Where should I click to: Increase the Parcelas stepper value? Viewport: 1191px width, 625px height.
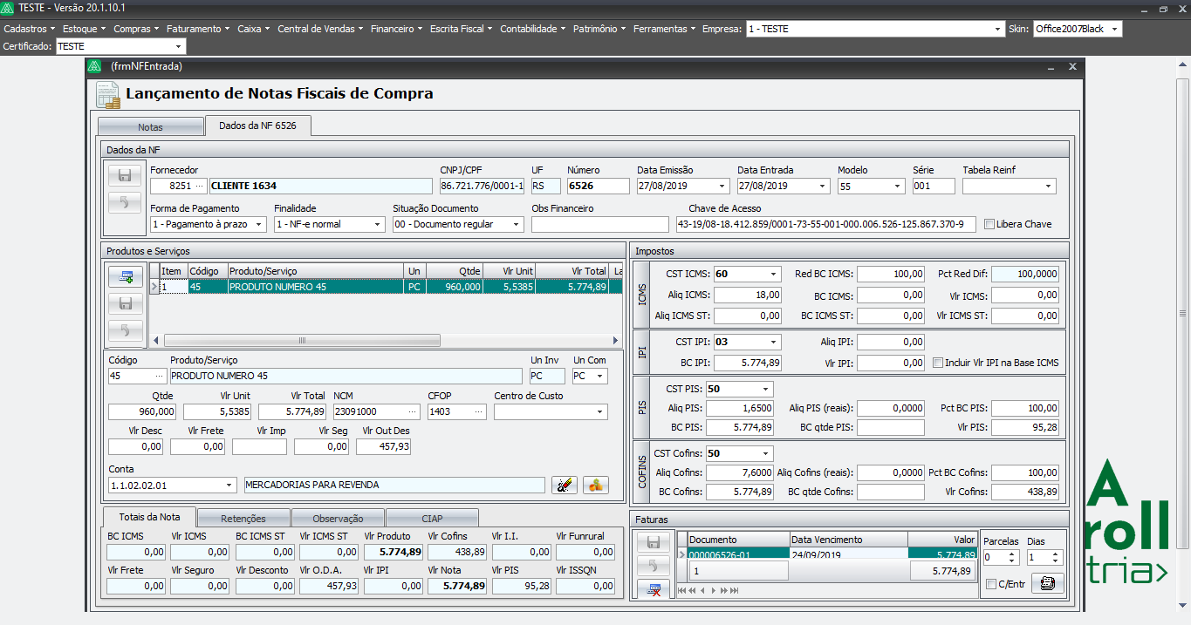tap(1012, 554)
